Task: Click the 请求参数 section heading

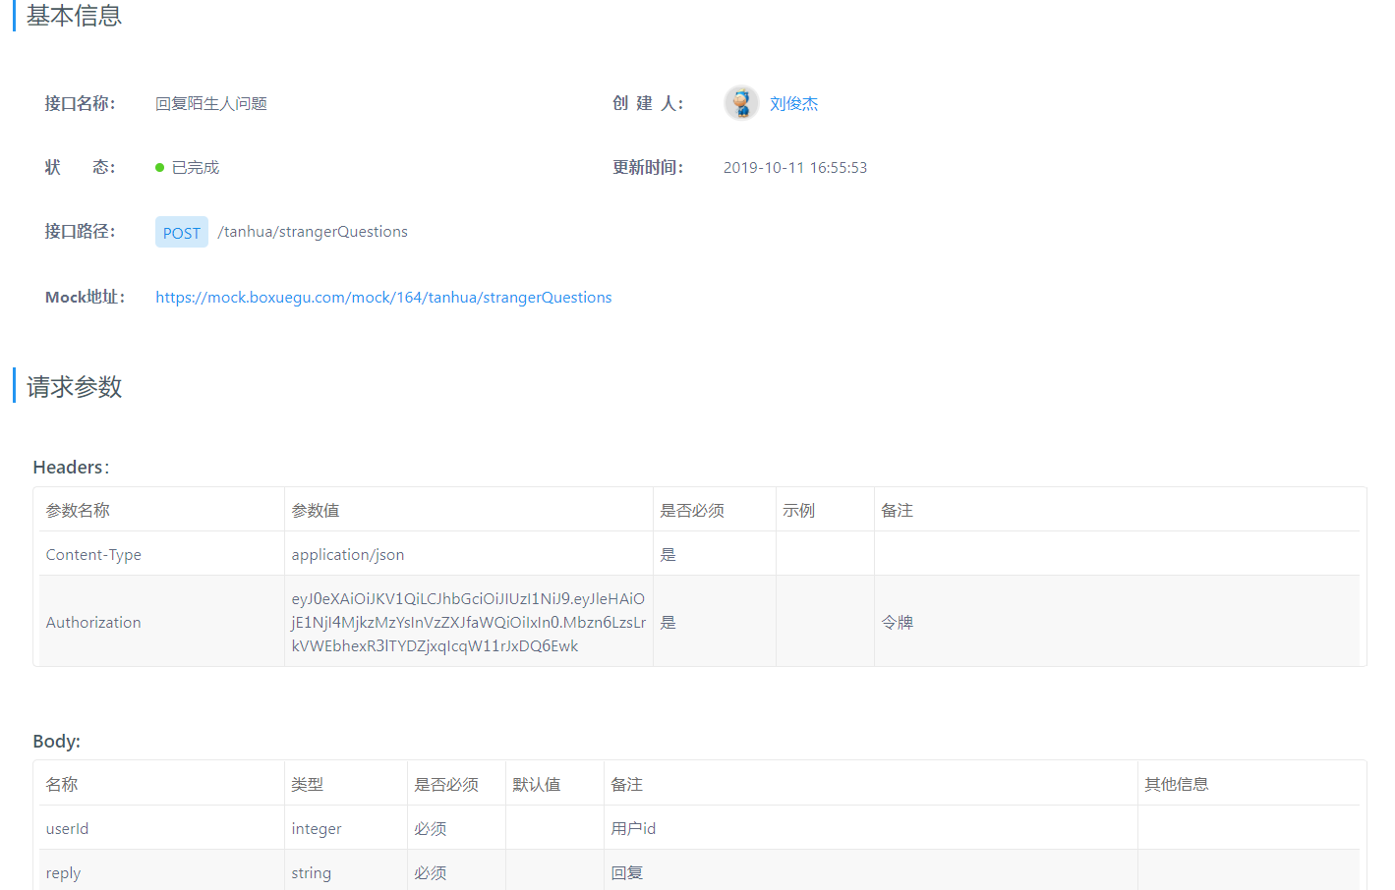Action: (x=74, y=386)
